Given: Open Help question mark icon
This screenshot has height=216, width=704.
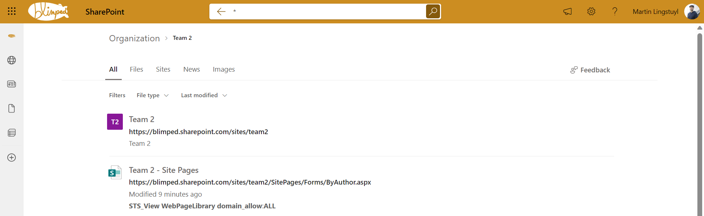Looking at the screenshot, I should pos(615,12).
